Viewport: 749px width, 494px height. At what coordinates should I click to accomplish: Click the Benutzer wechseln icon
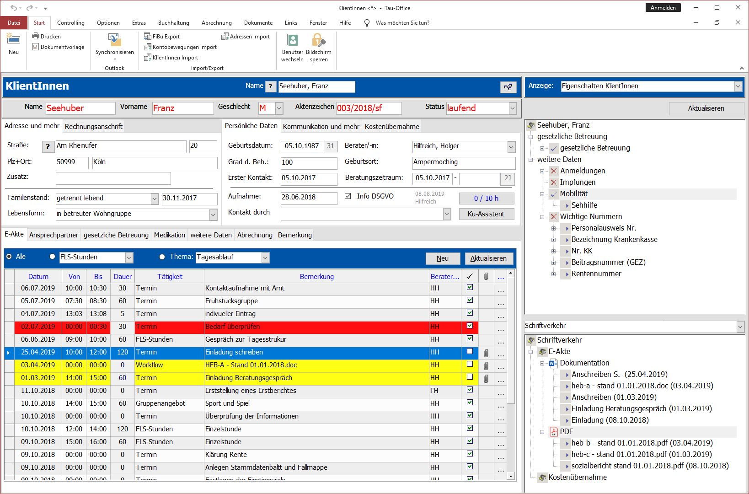292,40
